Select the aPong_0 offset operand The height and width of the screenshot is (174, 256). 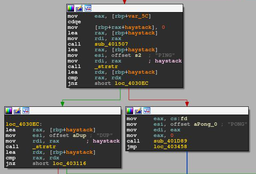coord(206,124)
